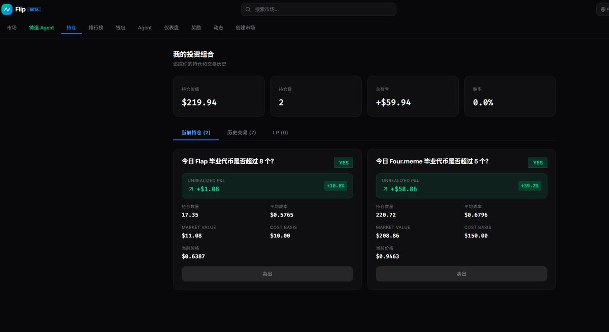
Task: Click 当前价格 value $0.6387
Action: (x=193, y=256)
